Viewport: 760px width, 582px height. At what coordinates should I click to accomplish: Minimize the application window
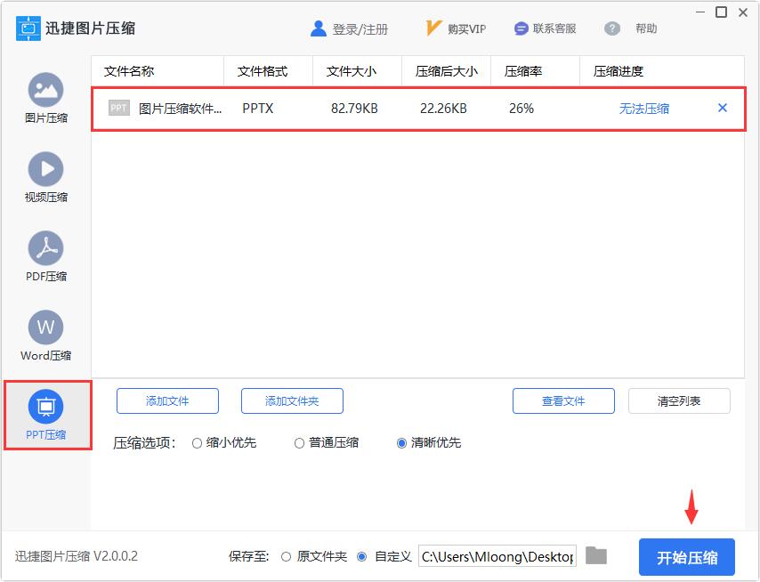[700, 12]
